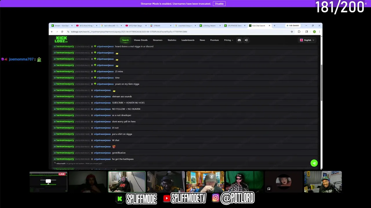Click the green badge before '25 mins' cripstreamjesus

tap(95, 71)
